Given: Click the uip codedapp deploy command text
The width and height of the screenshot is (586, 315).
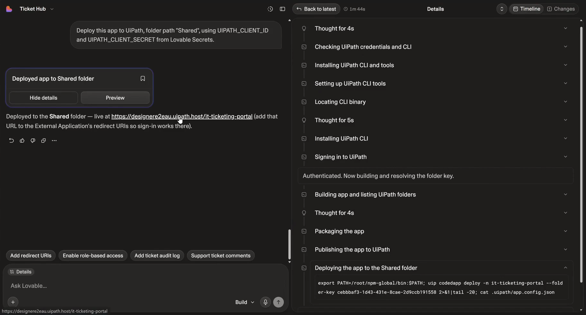Looking at the screenshot, I should coord(440,288).
